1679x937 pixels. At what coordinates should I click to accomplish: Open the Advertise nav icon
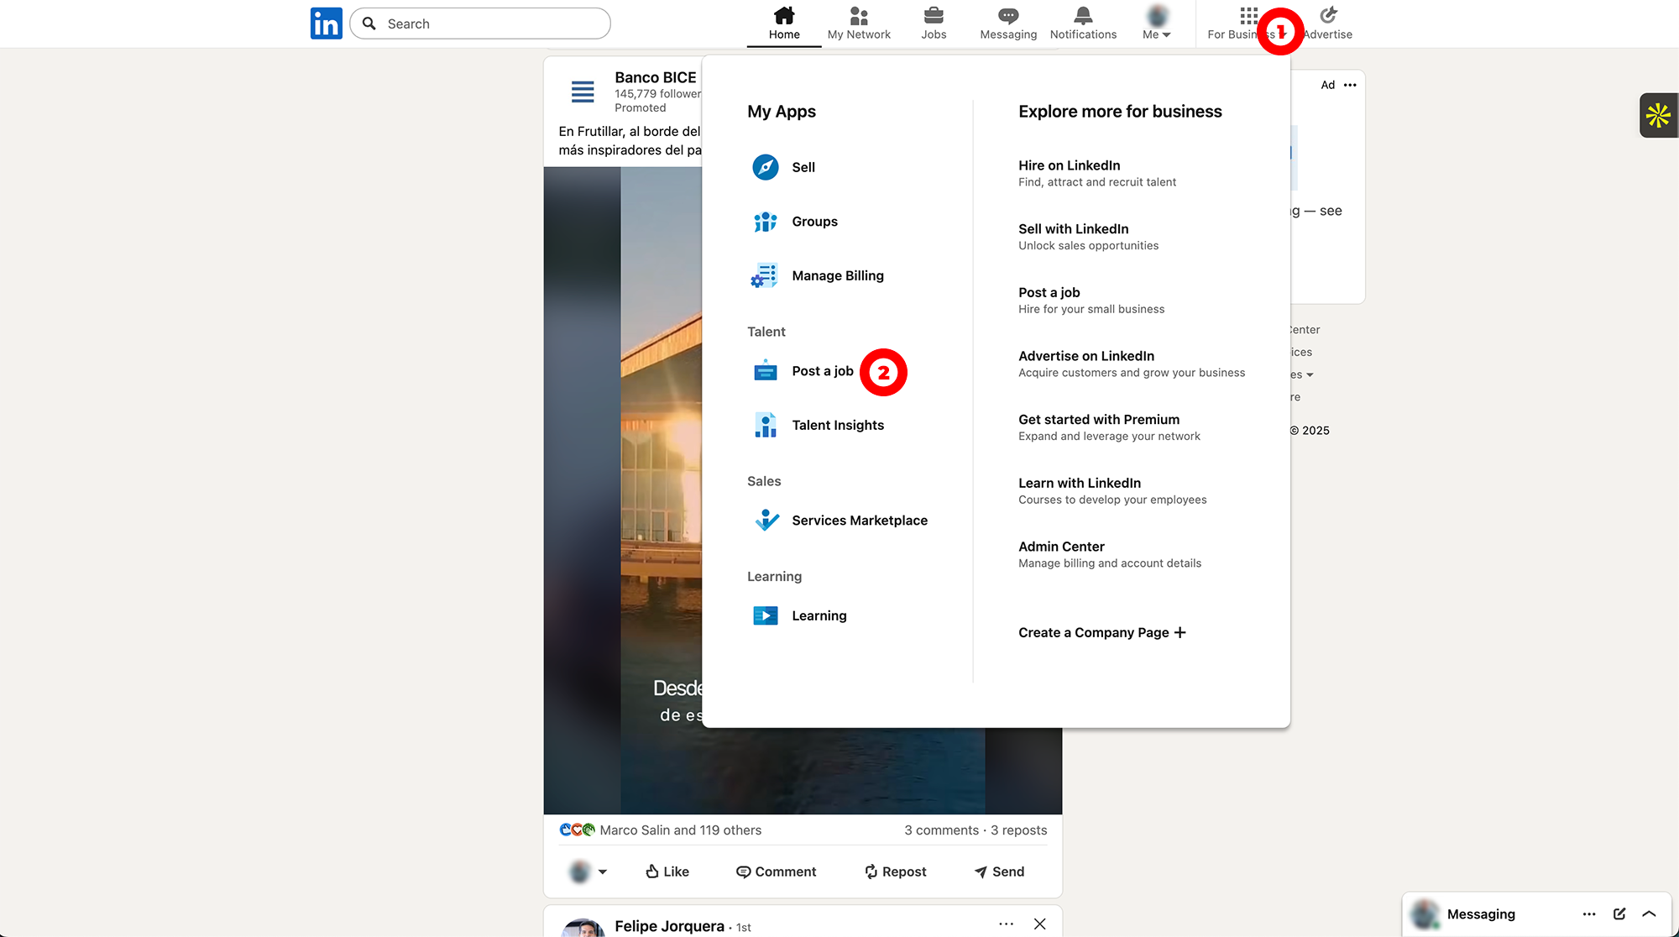point(1328,15)
